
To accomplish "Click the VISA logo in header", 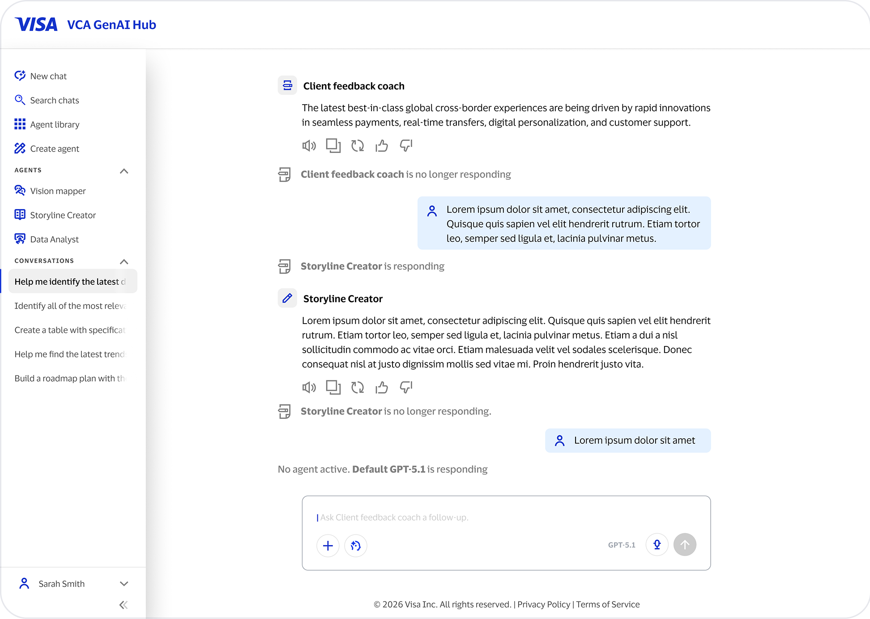I will click(x=36, y=24).
